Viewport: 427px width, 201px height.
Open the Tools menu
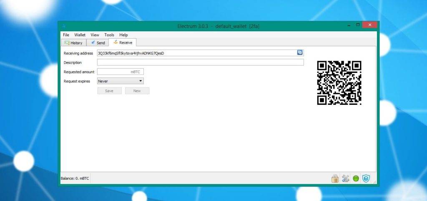(x=109, y=35)
